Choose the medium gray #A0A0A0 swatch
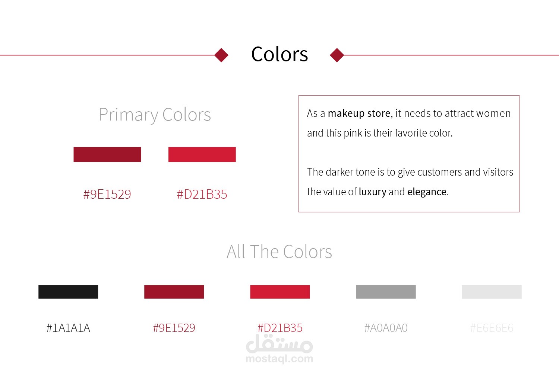 (x=386, y=292)
